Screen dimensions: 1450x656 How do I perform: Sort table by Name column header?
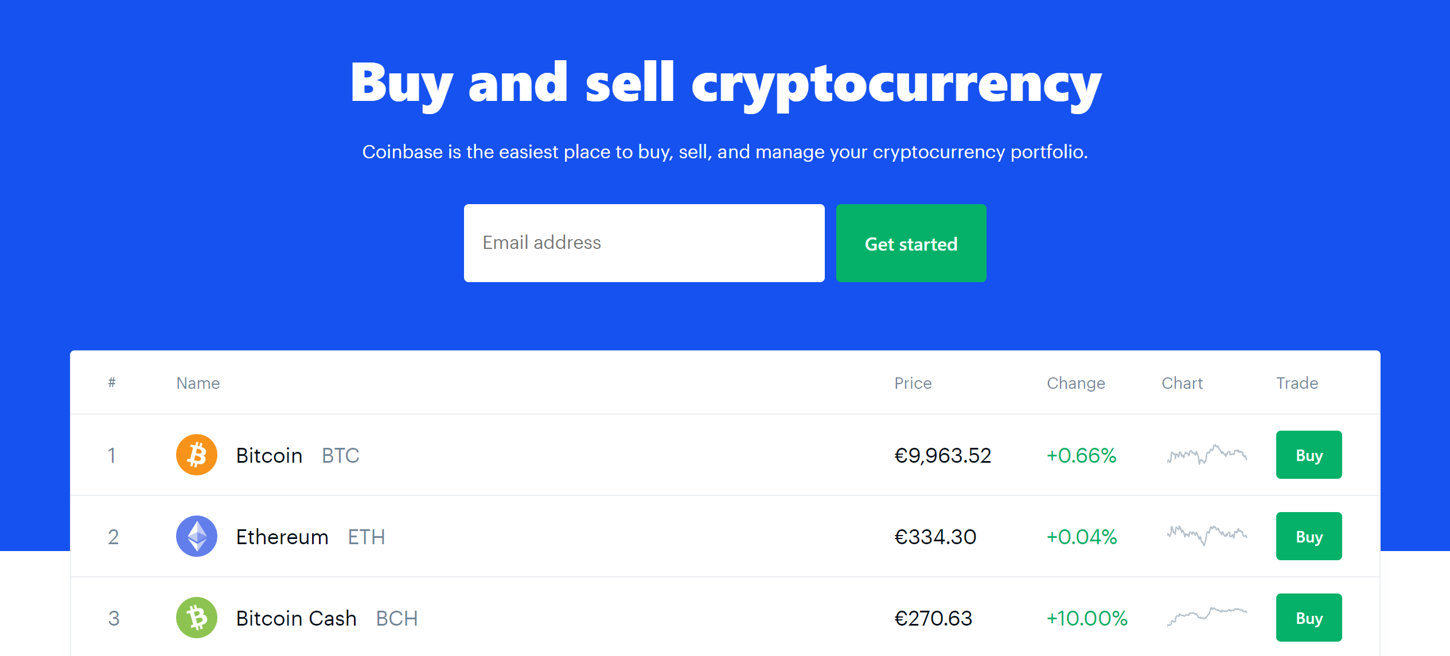tap(198, 383)
